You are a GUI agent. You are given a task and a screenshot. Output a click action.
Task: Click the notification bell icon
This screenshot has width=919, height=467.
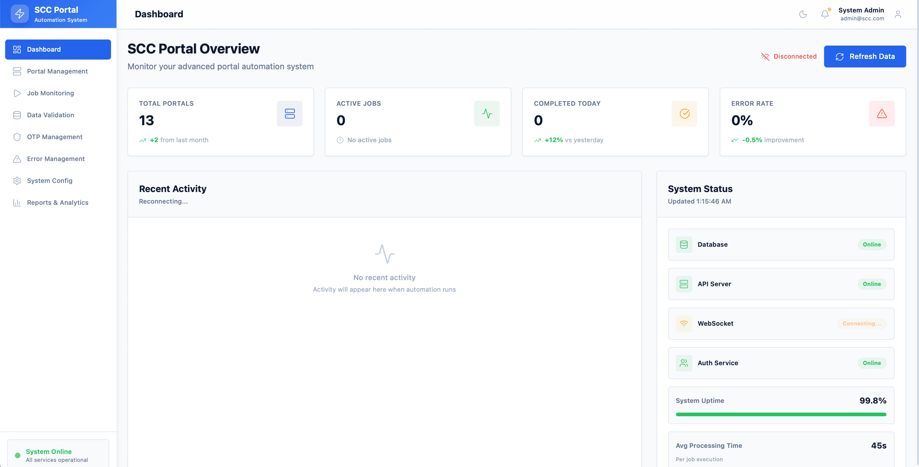[x=825, y=14]
